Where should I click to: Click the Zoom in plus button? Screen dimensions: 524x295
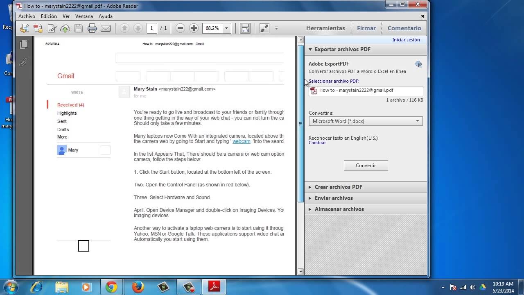(194, 28)
